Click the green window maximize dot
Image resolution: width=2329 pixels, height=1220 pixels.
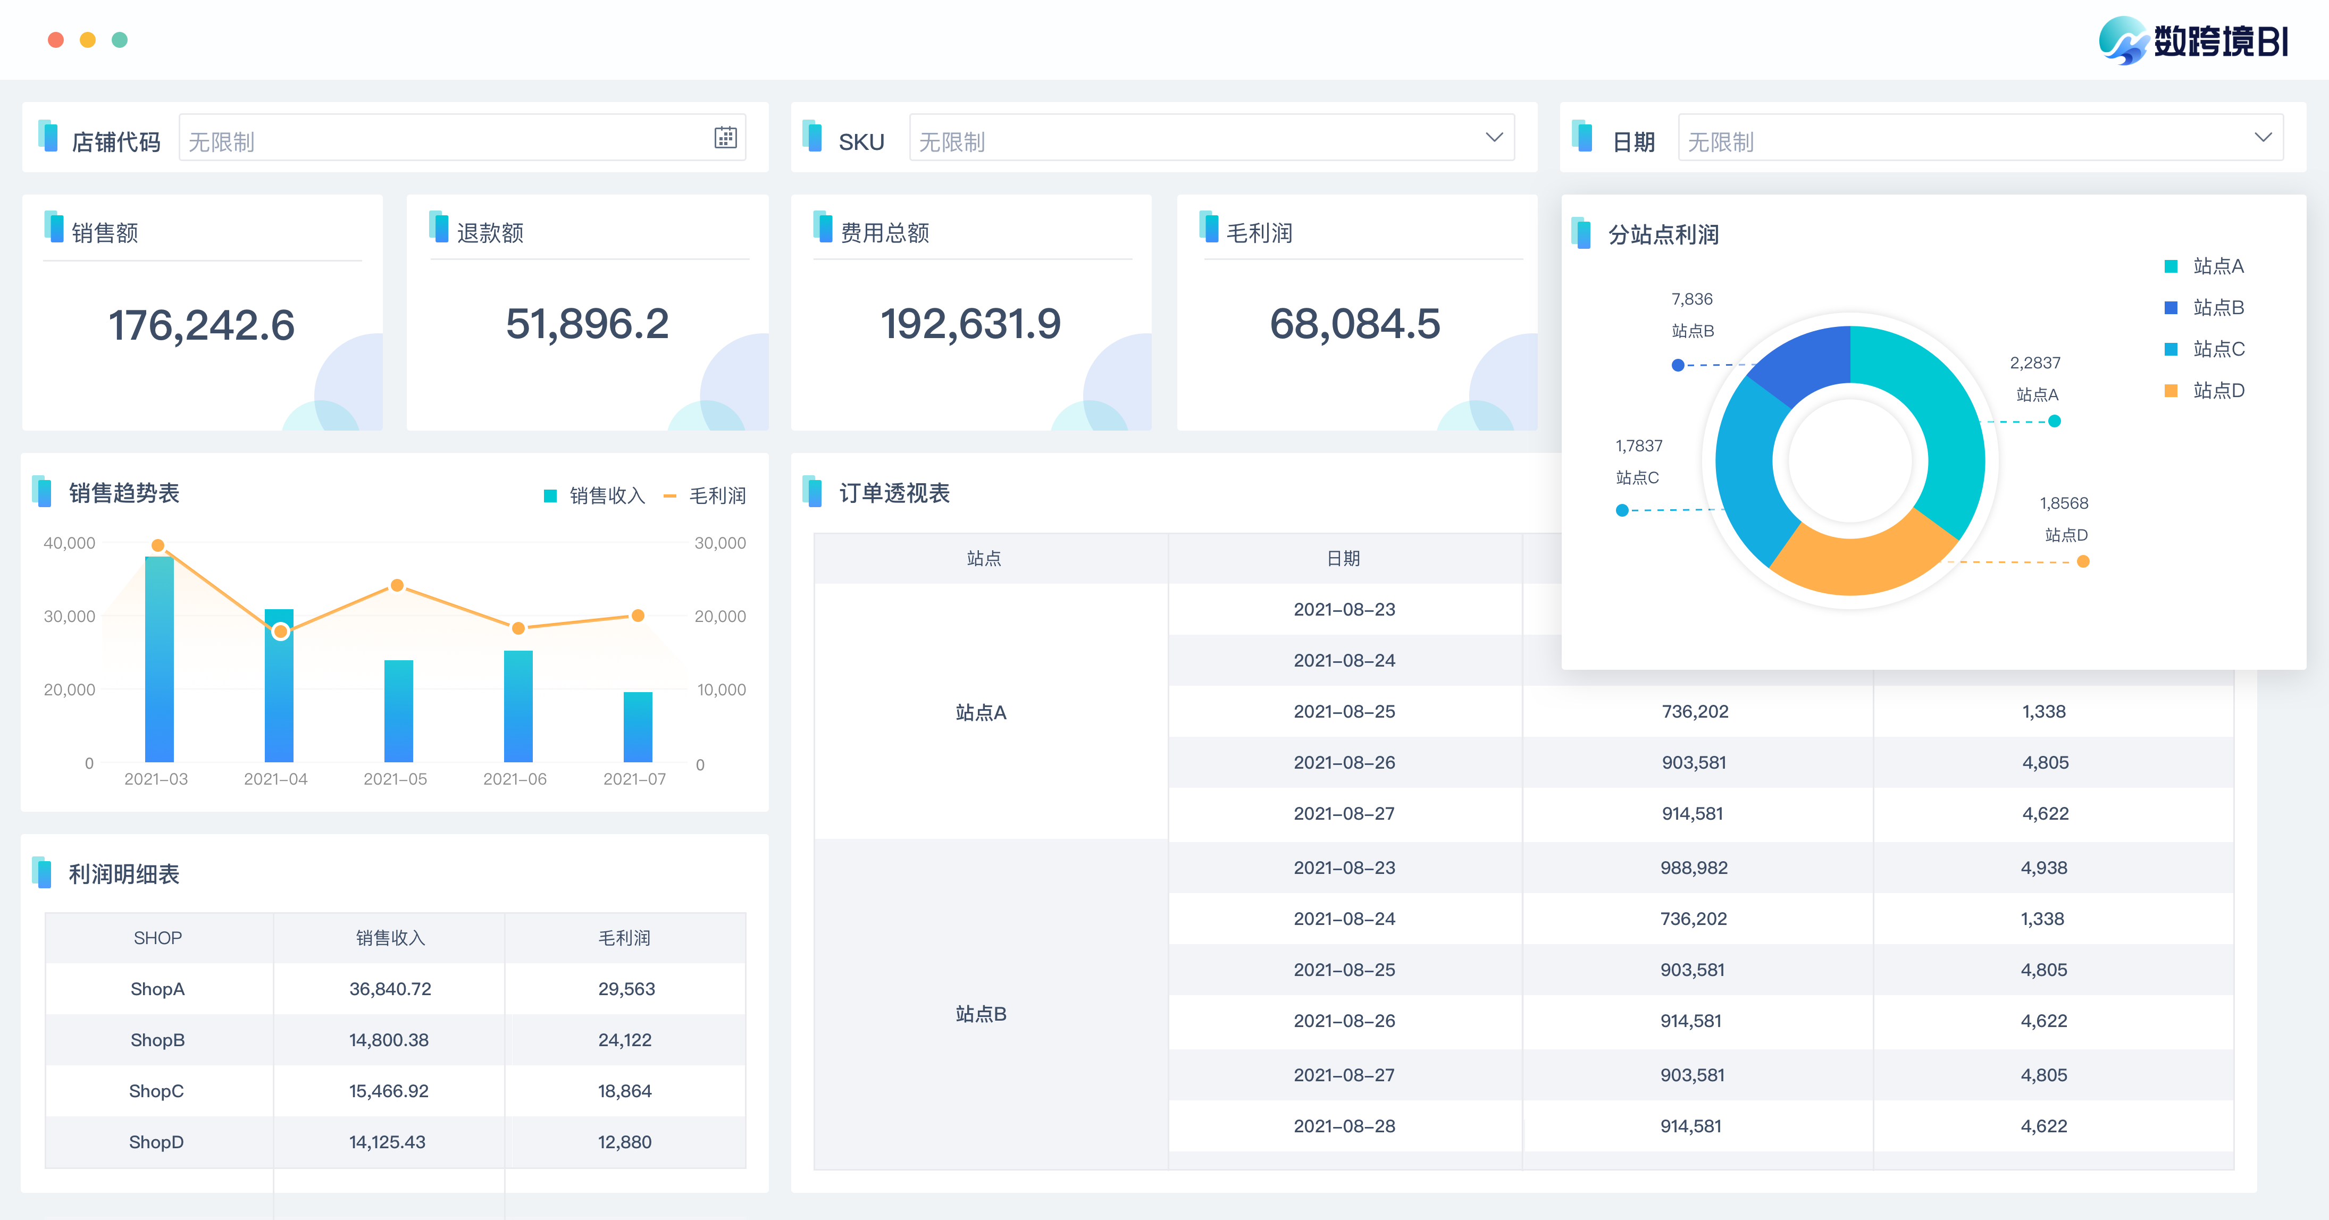(119, 40)
